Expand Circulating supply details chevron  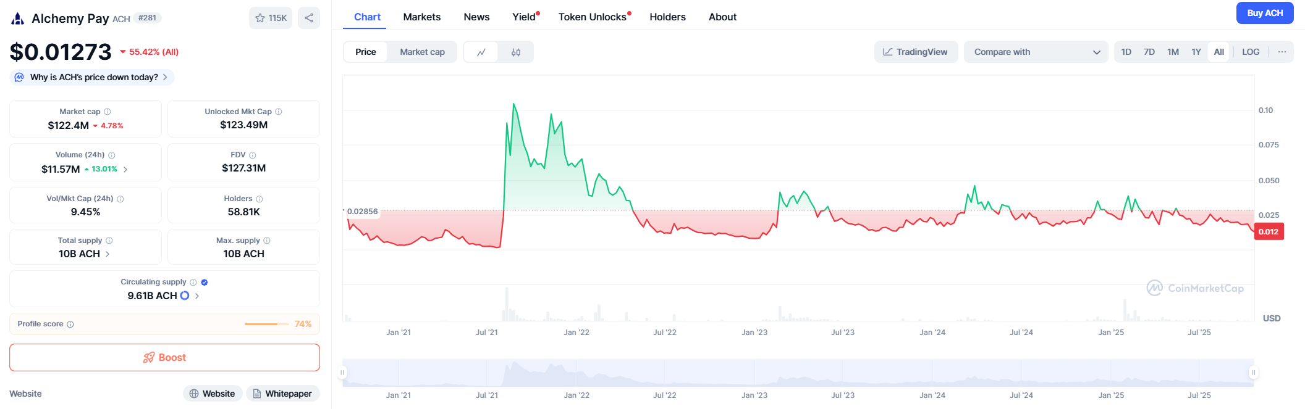[197, 296]
